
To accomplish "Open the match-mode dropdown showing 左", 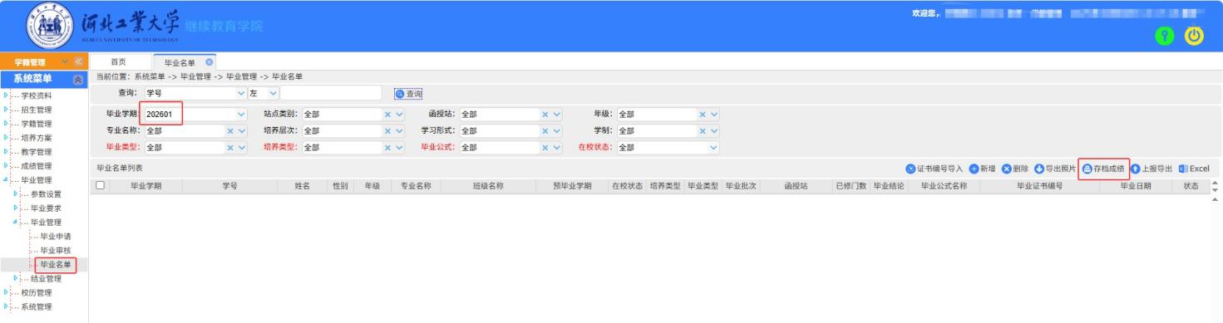I will click(x=264, y=93).
